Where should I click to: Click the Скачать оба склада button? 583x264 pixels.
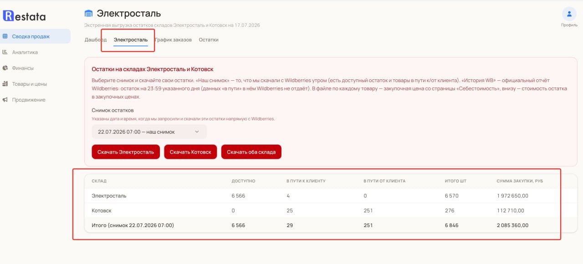click(x=251, y=152)
